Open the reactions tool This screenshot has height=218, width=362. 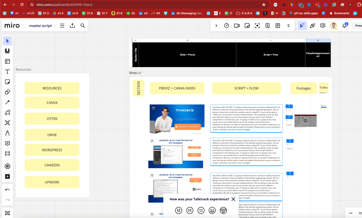pyautogui.click(x=312, y=25)
